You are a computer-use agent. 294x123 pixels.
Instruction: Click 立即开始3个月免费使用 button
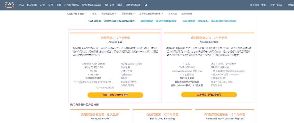point(209,95)
